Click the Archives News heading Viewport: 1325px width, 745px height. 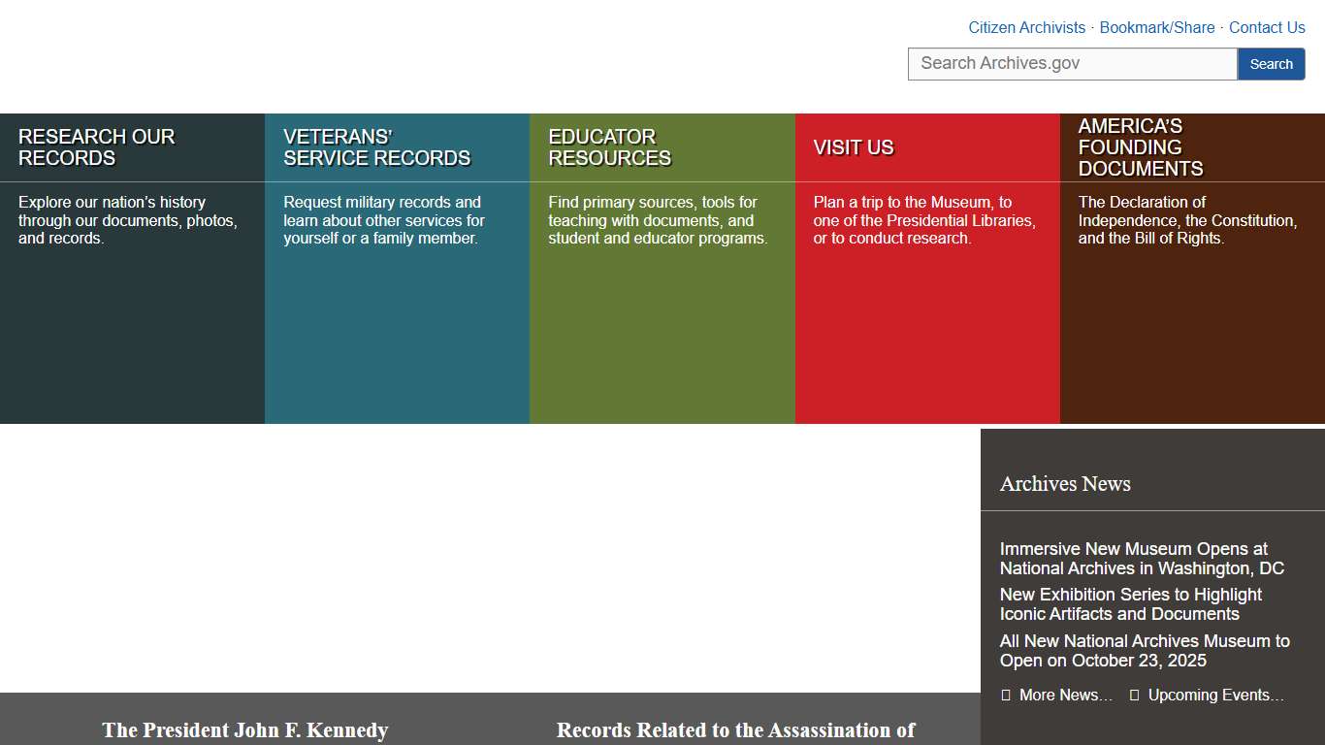pos(1065,483)
